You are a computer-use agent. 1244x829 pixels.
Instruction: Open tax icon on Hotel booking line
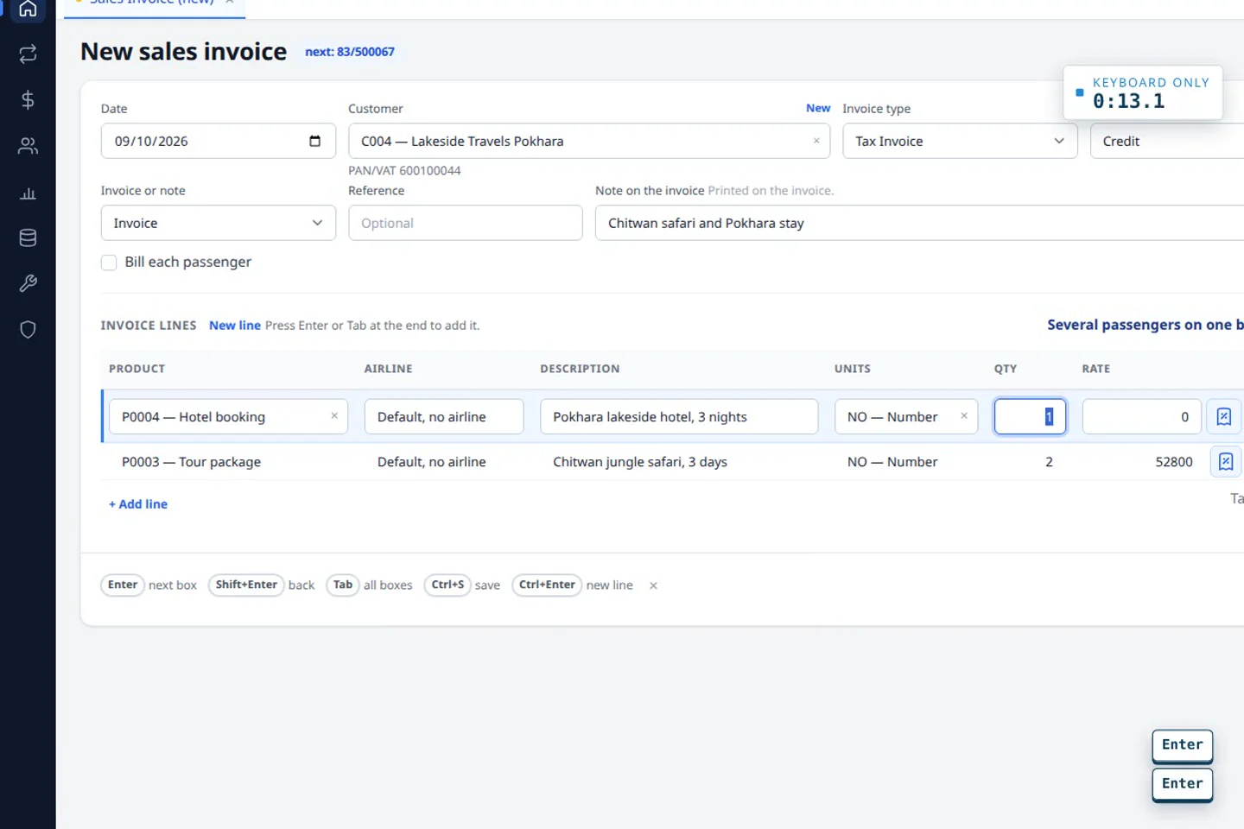coord(1223,416)
